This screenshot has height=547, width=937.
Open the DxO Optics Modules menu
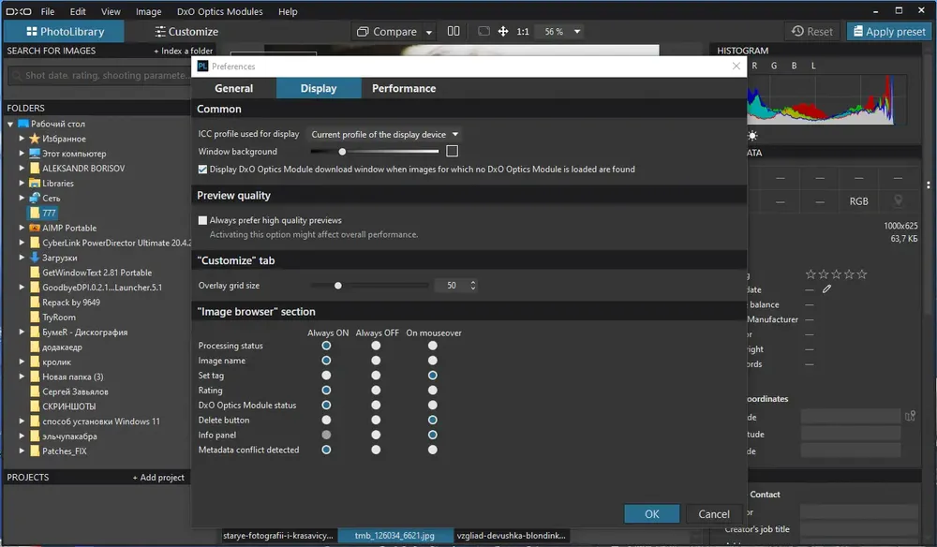pyautogui.click(x=220, y=11)
